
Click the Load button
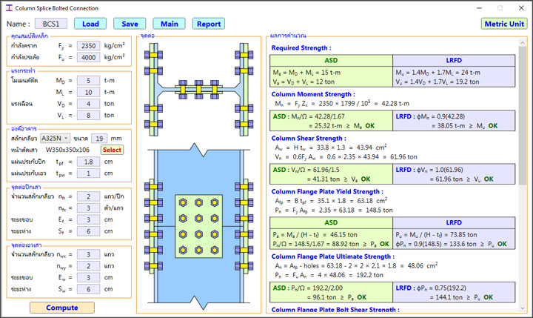click(90, 24)
